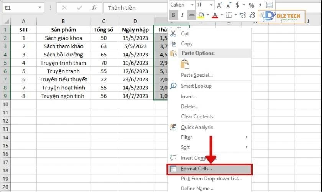The image size is (322, 192).
Task: Choose Smart Lookup from context menu
Action: 209,86
